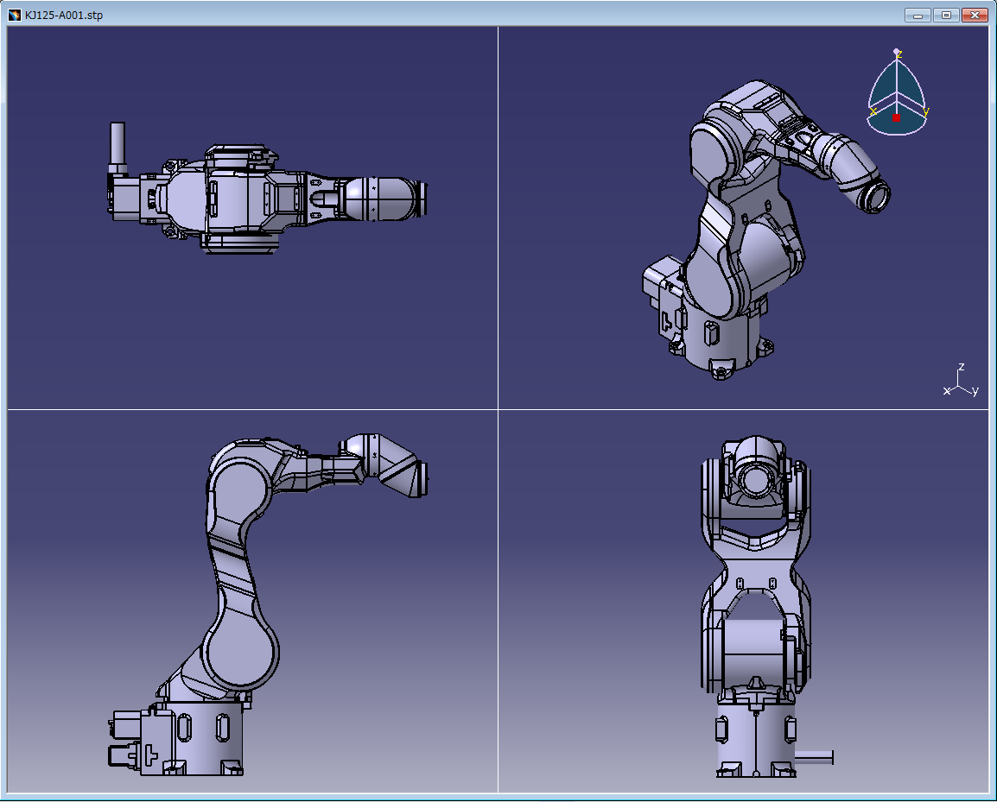This screenshot has height=802, width=997.
Task: Click the compass Z axis label
Action: [x=899, y=55]
